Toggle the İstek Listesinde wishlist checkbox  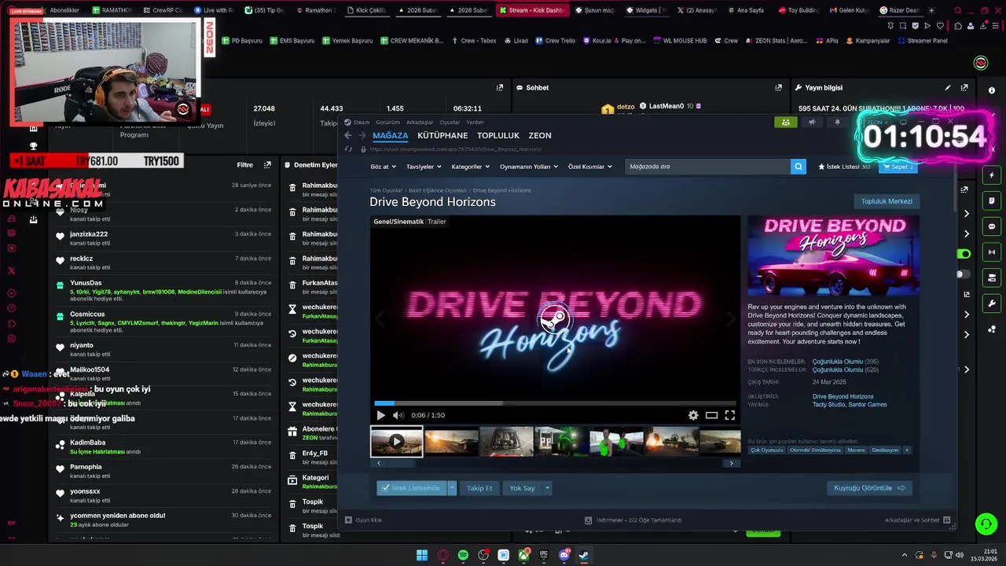pyautogui.click(x=412, y=488)
